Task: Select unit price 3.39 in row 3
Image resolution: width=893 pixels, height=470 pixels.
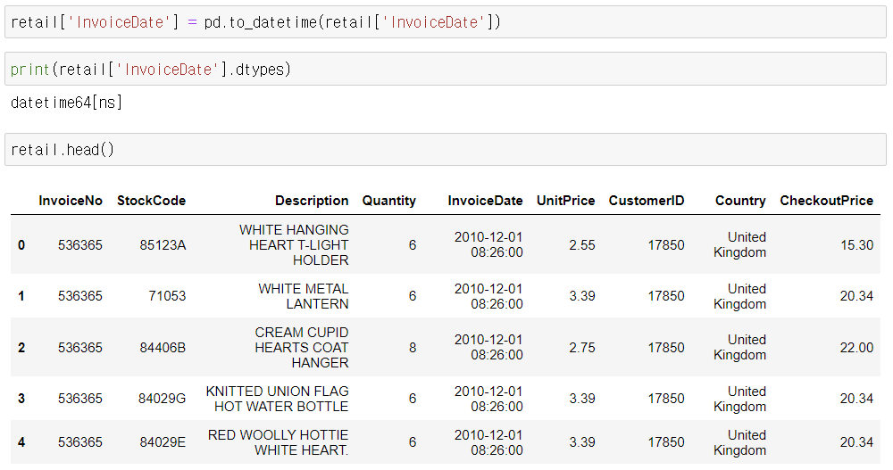Action: pos(582,399)
